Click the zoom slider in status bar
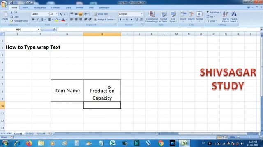The width and height of the screenshot is (263, 147). tap(249, 137)
